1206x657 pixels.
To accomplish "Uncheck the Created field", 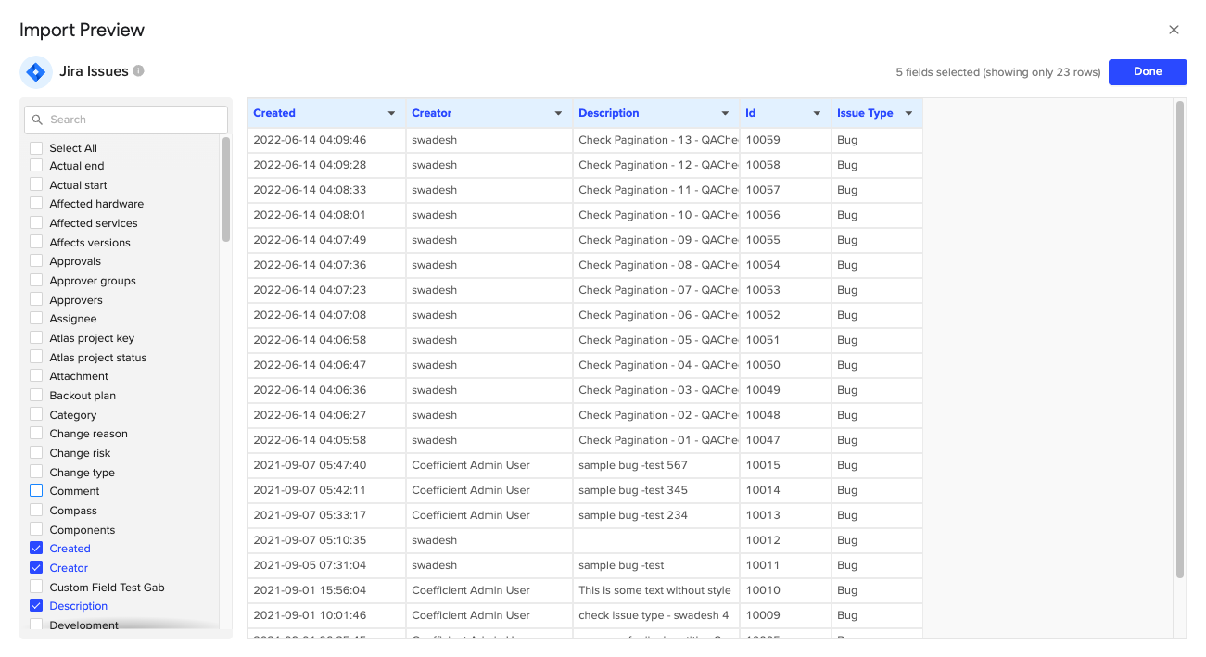I will [x=36, y=548].
